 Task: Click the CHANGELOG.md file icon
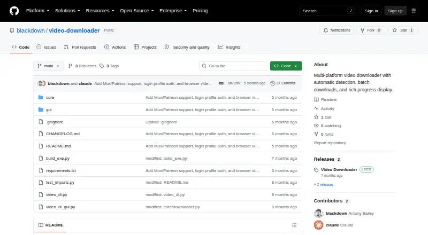click(x=41, y=134)
